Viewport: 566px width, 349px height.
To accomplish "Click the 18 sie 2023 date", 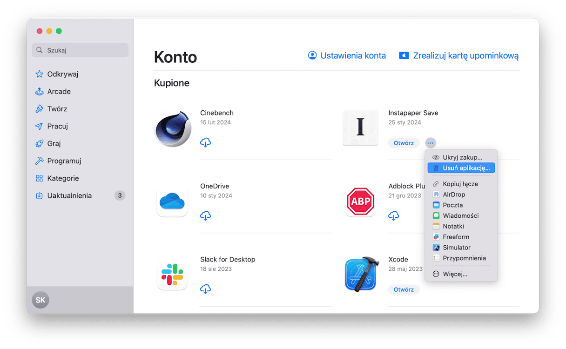I will click(216, 269).
